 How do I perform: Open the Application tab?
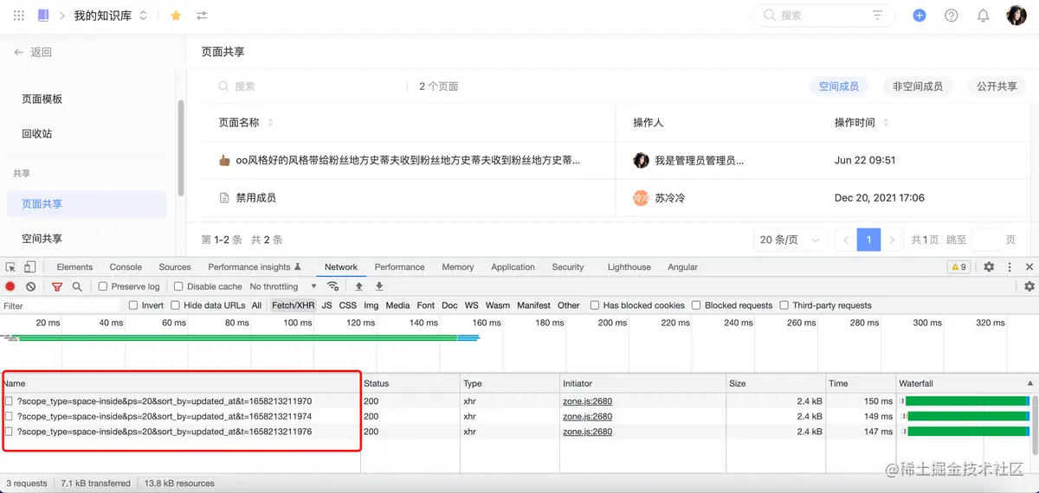[513, 267]
